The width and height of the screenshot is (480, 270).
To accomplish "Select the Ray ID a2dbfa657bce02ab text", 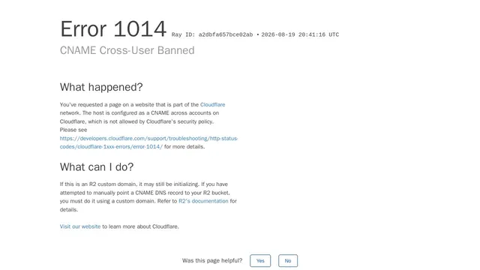I will click(212, 35).
